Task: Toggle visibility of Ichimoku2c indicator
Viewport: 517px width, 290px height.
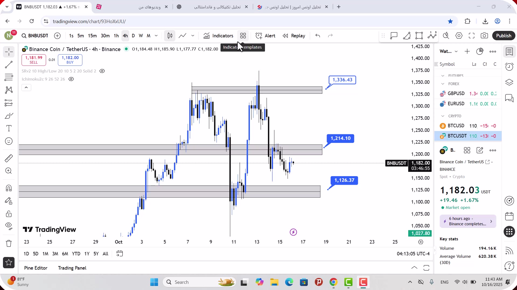Action: pyautogui.click(x=71, y=79)
